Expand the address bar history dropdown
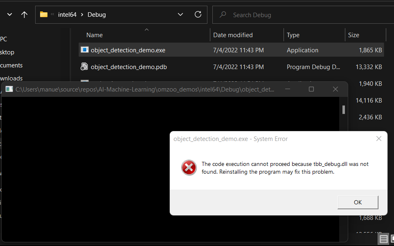The image size is (394, 246). pos(180,15)
